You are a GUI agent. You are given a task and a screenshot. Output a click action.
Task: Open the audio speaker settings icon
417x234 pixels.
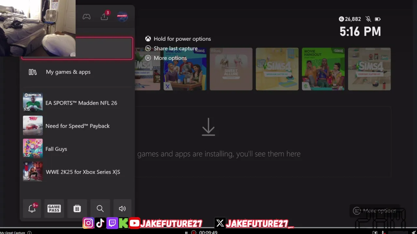(122, 208)
